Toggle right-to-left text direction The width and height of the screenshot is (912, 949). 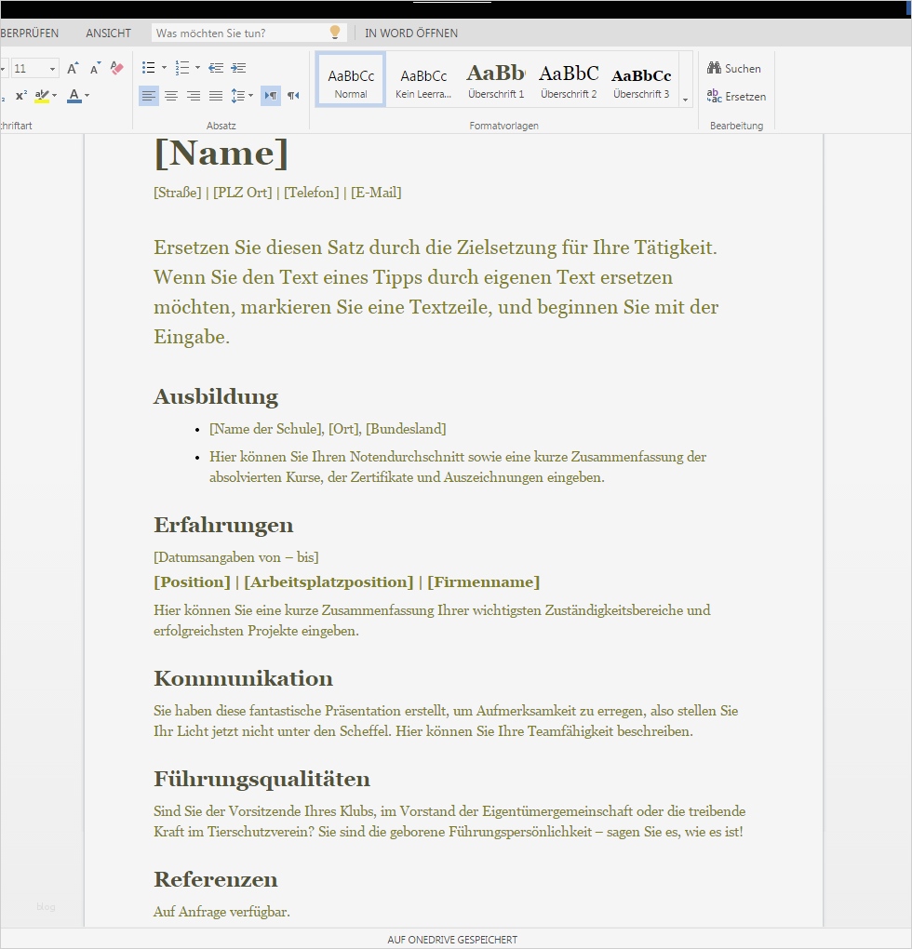click(x=293, y=96)
